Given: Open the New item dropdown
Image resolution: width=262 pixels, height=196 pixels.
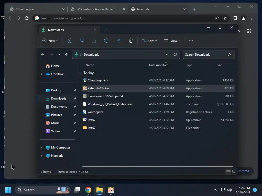Looking at the screenshot, I should pos(50,41).
